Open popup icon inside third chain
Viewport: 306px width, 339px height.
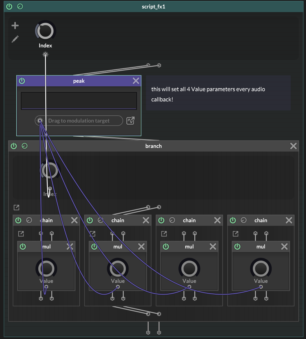pos(164,234)
